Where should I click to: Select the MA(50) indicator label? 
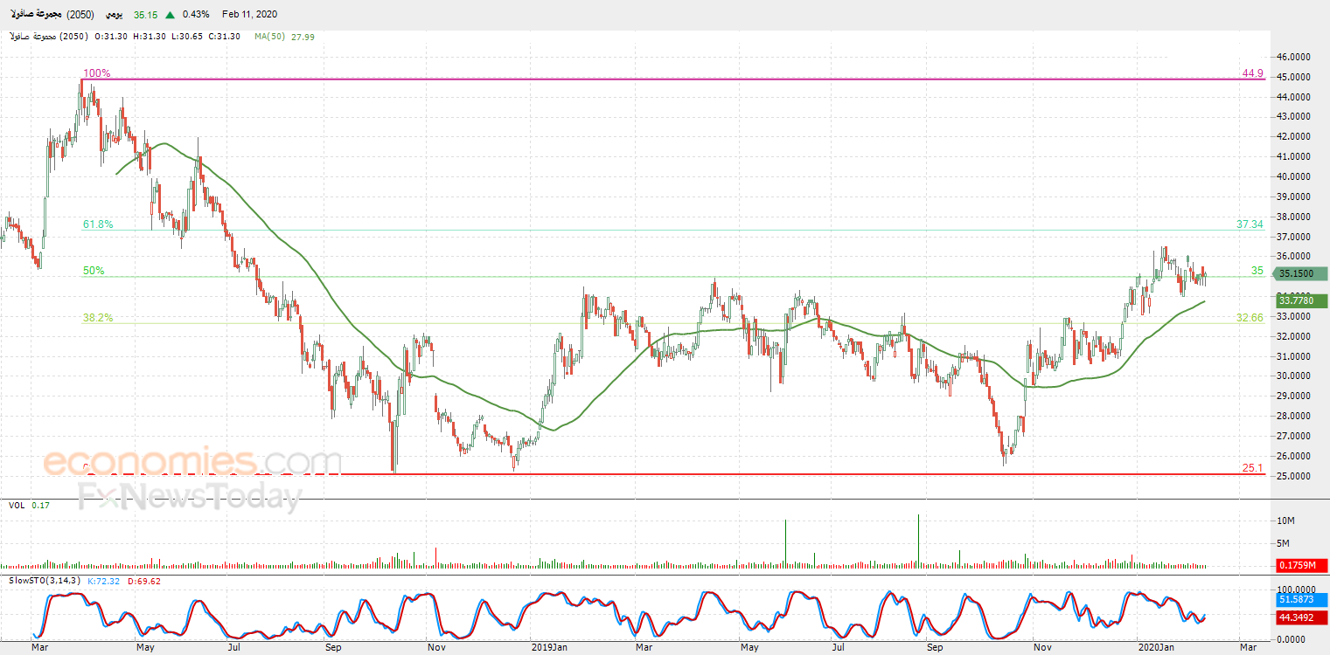click(x=285, y=37)
